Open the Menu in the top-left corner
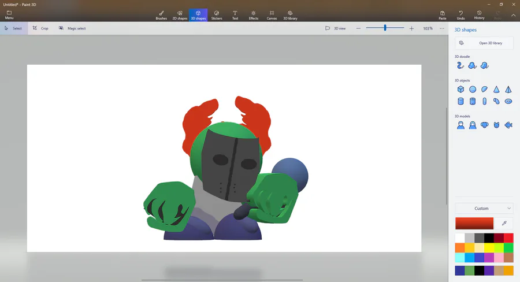Screen dimensions: 520x282 pyautogui.click(x=9, y=15)
